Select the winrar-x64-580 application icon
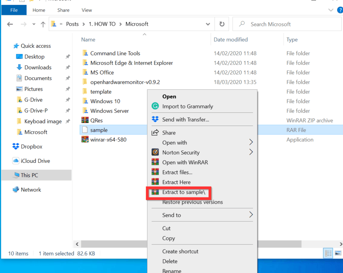 point(85,140)
